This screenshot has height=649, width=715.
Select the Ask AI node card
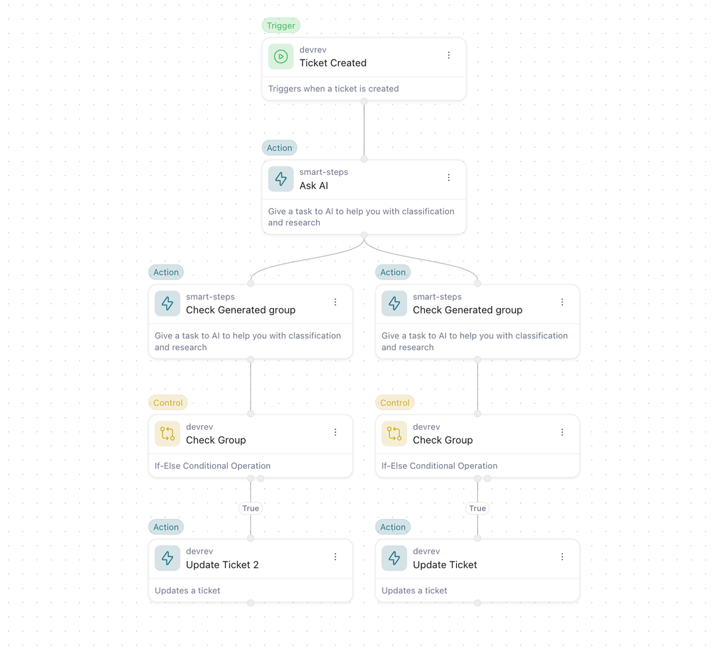(x=364, y=197)
